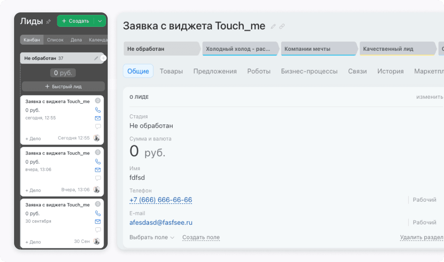Click + Дело on the 30 сентября card
This screenshot has height=262, width=444.
(33, 242)
